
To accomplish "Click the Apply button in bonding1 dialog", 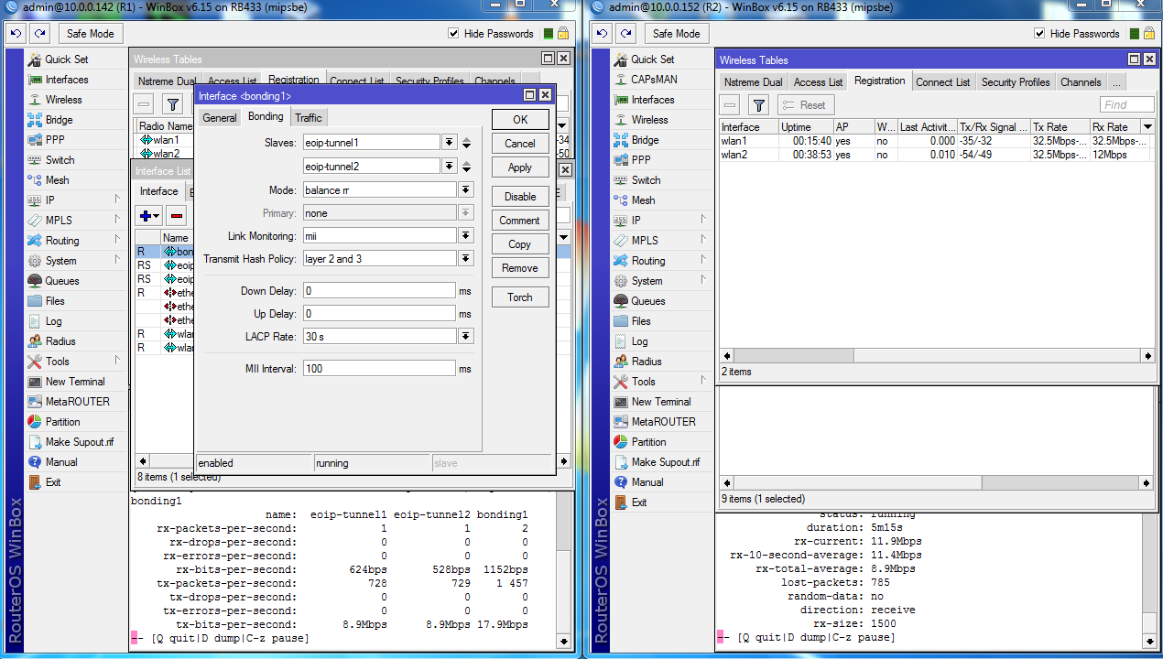I will point(519,167).
